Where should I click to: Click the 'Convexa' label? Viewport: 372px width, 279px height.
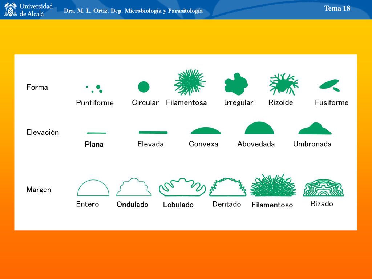(203, 144)
